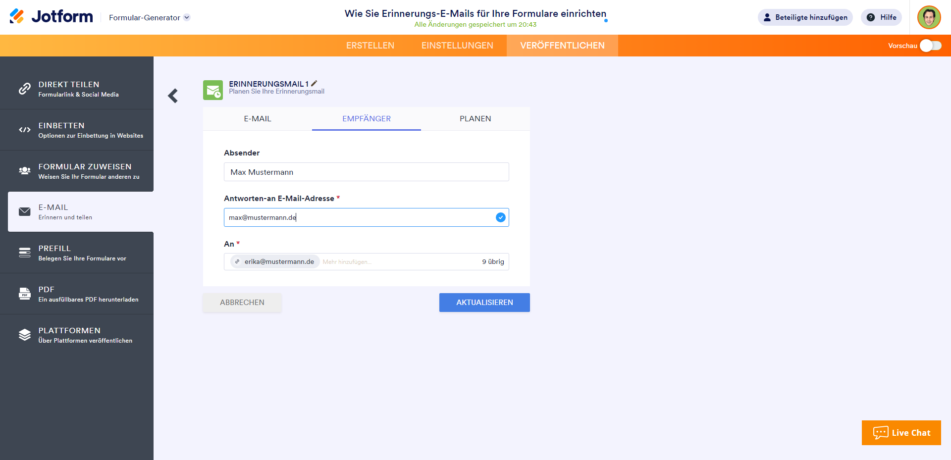Open the Live Chat widget
The width and height of the screenshot is (951, 460).
tap(901, 433)
